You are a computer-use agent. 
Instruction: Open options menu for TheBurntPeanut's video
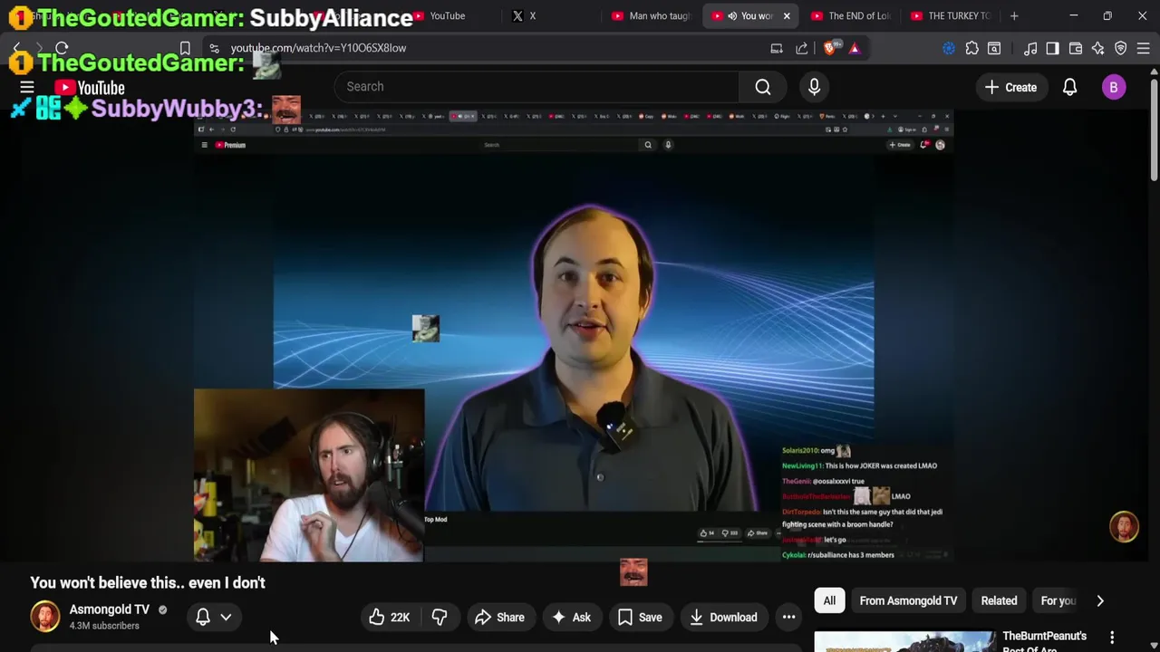tap(1112, 638)
